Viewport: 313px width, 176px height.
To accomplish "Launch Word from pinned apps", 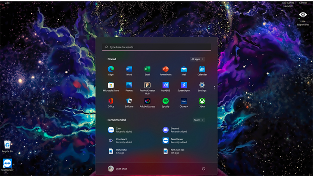I will (129, 71).
